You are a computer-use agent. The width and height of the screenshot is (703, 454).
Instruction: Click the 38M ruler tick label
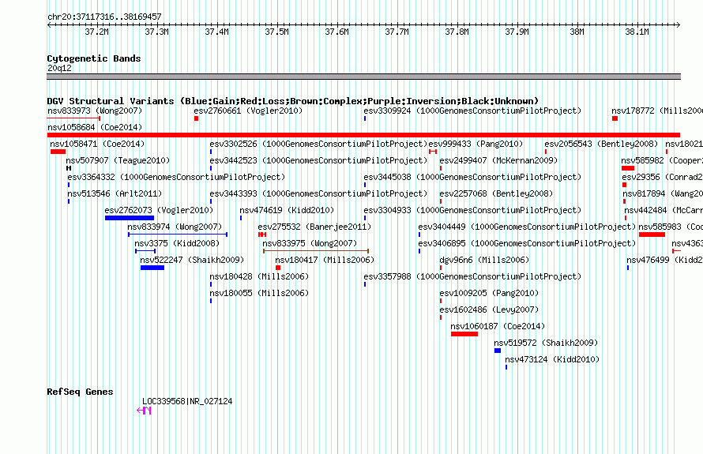(577, 32)
